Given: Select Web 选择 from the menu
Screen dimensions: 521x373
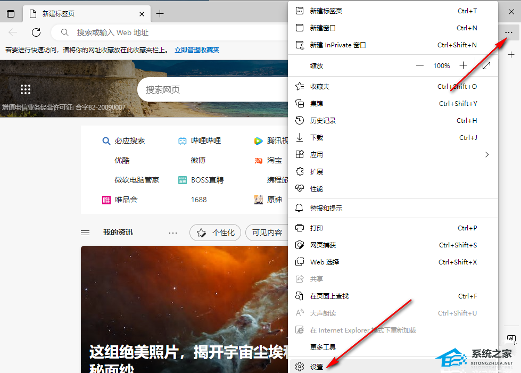Looking at the screenshot, I should point(393,262).
